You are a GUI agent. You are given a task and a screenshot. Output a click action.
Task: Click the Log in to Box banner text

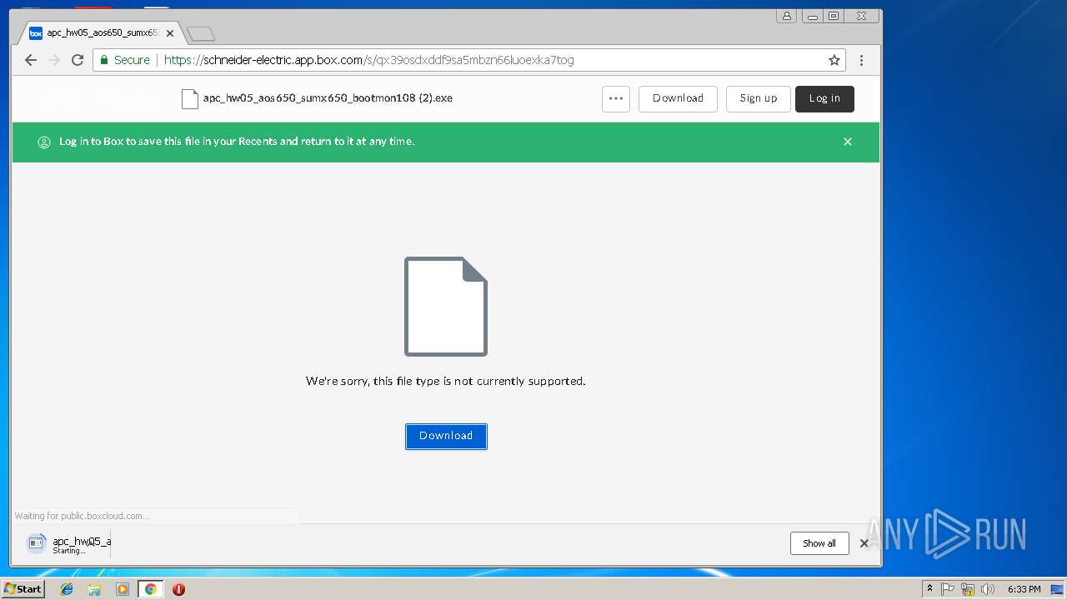tap(237, 142)
